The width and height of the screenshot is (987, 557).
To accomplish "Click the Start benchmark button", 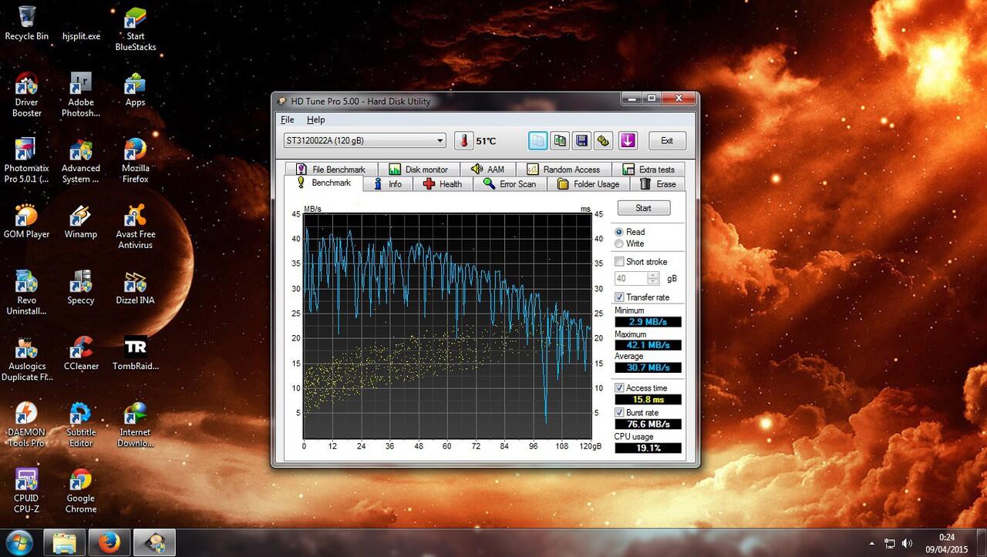I will pos(643,208).
